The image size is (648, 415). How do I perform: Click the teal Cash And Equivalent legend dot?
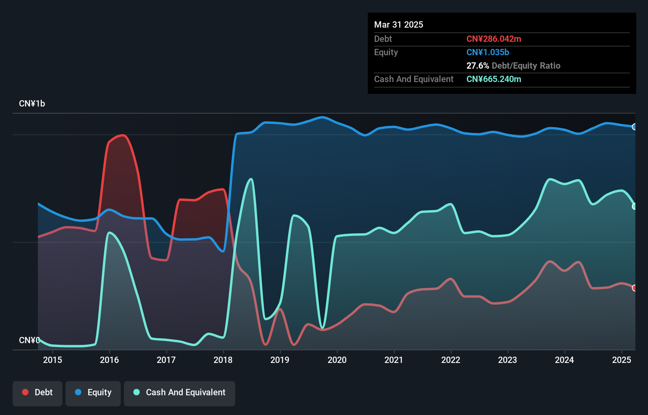[x=137, y=392]
